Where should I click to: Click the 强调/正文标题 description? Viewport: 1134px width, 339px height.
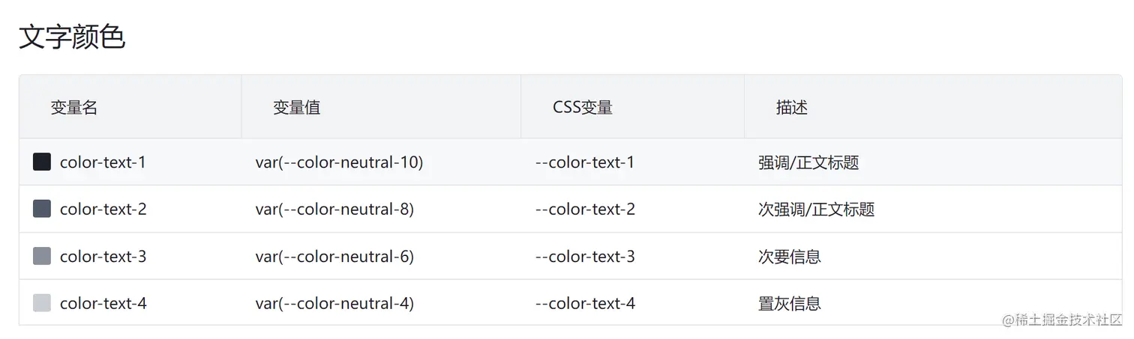808,162
